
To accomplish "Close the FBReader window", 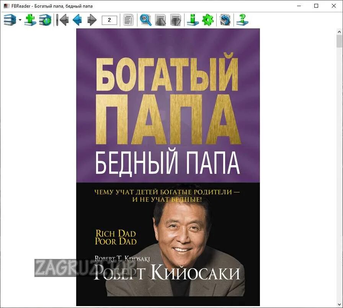I will pyautogui.click(x=333, y=6).
